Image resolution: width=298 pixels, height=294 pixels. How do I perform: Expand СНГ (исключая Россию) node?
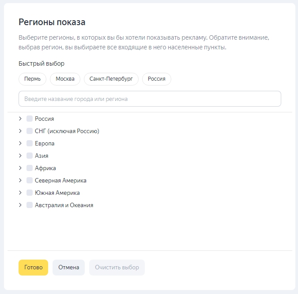[20, 131]
